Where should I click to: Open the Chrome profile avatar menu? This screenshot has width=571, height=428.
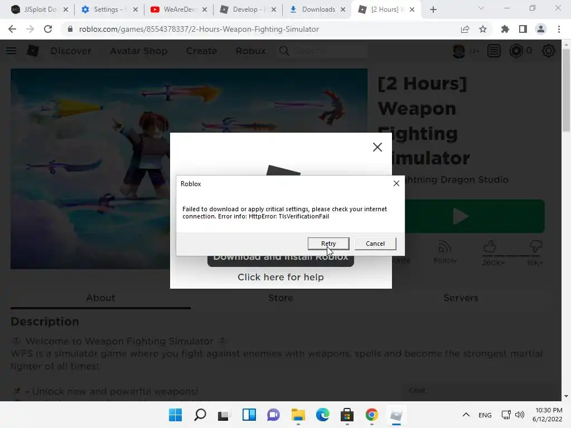(x=541, y=29)
